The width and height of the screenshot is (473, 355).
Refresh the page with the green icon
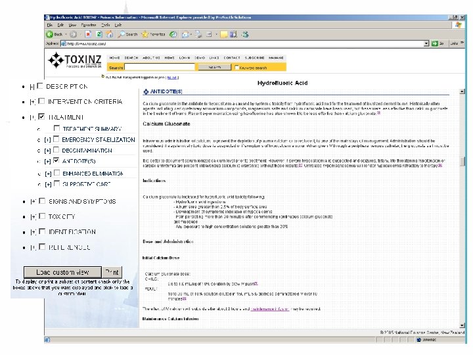99,34
